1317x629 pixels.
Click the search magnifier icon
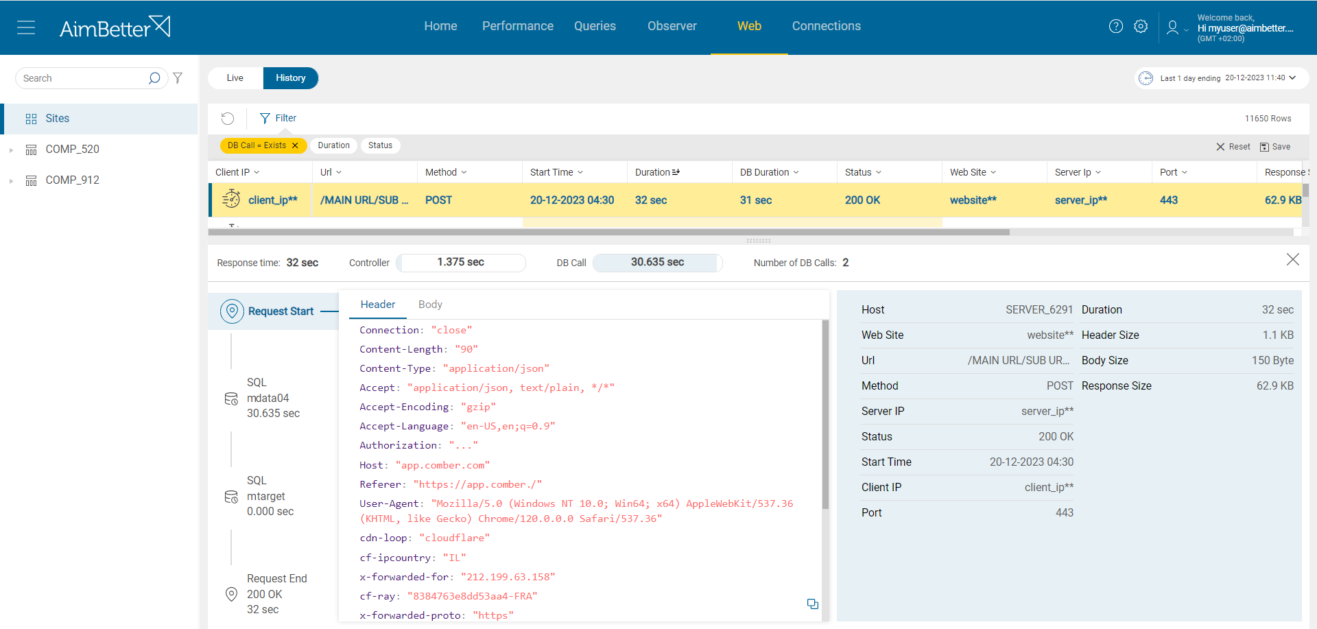click(x=154, y=78)
